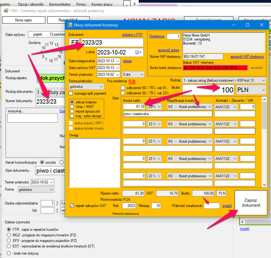Uncheck 'rejestr zakupów VAT' checkbox
This screenshot has height=258, width=271.
click(72, 206)
